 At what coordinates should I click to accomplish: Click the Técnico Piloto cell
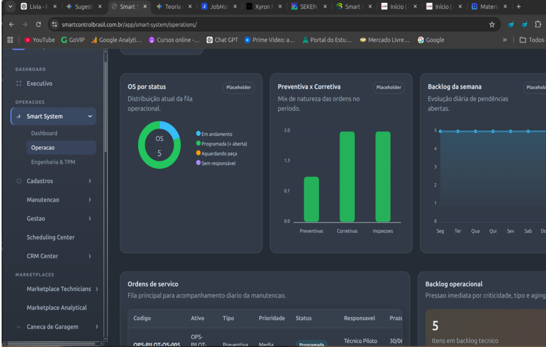(360, 341)
